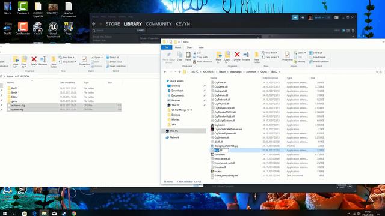The height and width of the screenshot is (216, 385).
Task: Click Cut in Bin32 window ribbon
Action: coord(197,53)
